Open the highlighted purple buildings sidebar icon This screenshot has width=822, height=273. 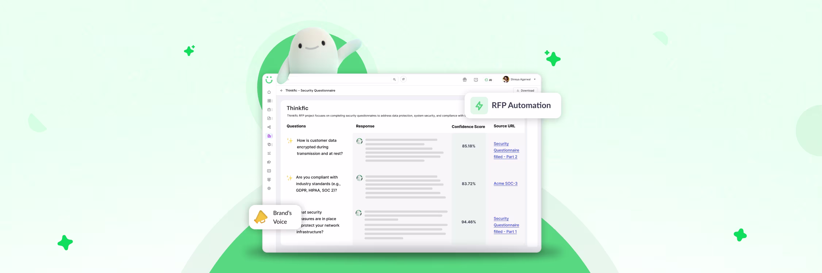click(x=269, y=136)
